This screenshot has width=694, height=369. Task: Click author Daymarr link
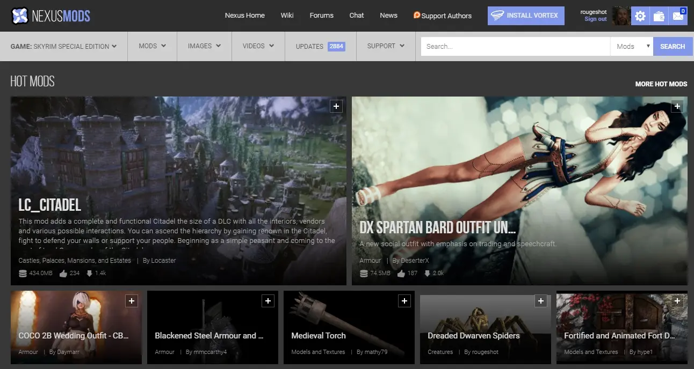click(68, 352)
